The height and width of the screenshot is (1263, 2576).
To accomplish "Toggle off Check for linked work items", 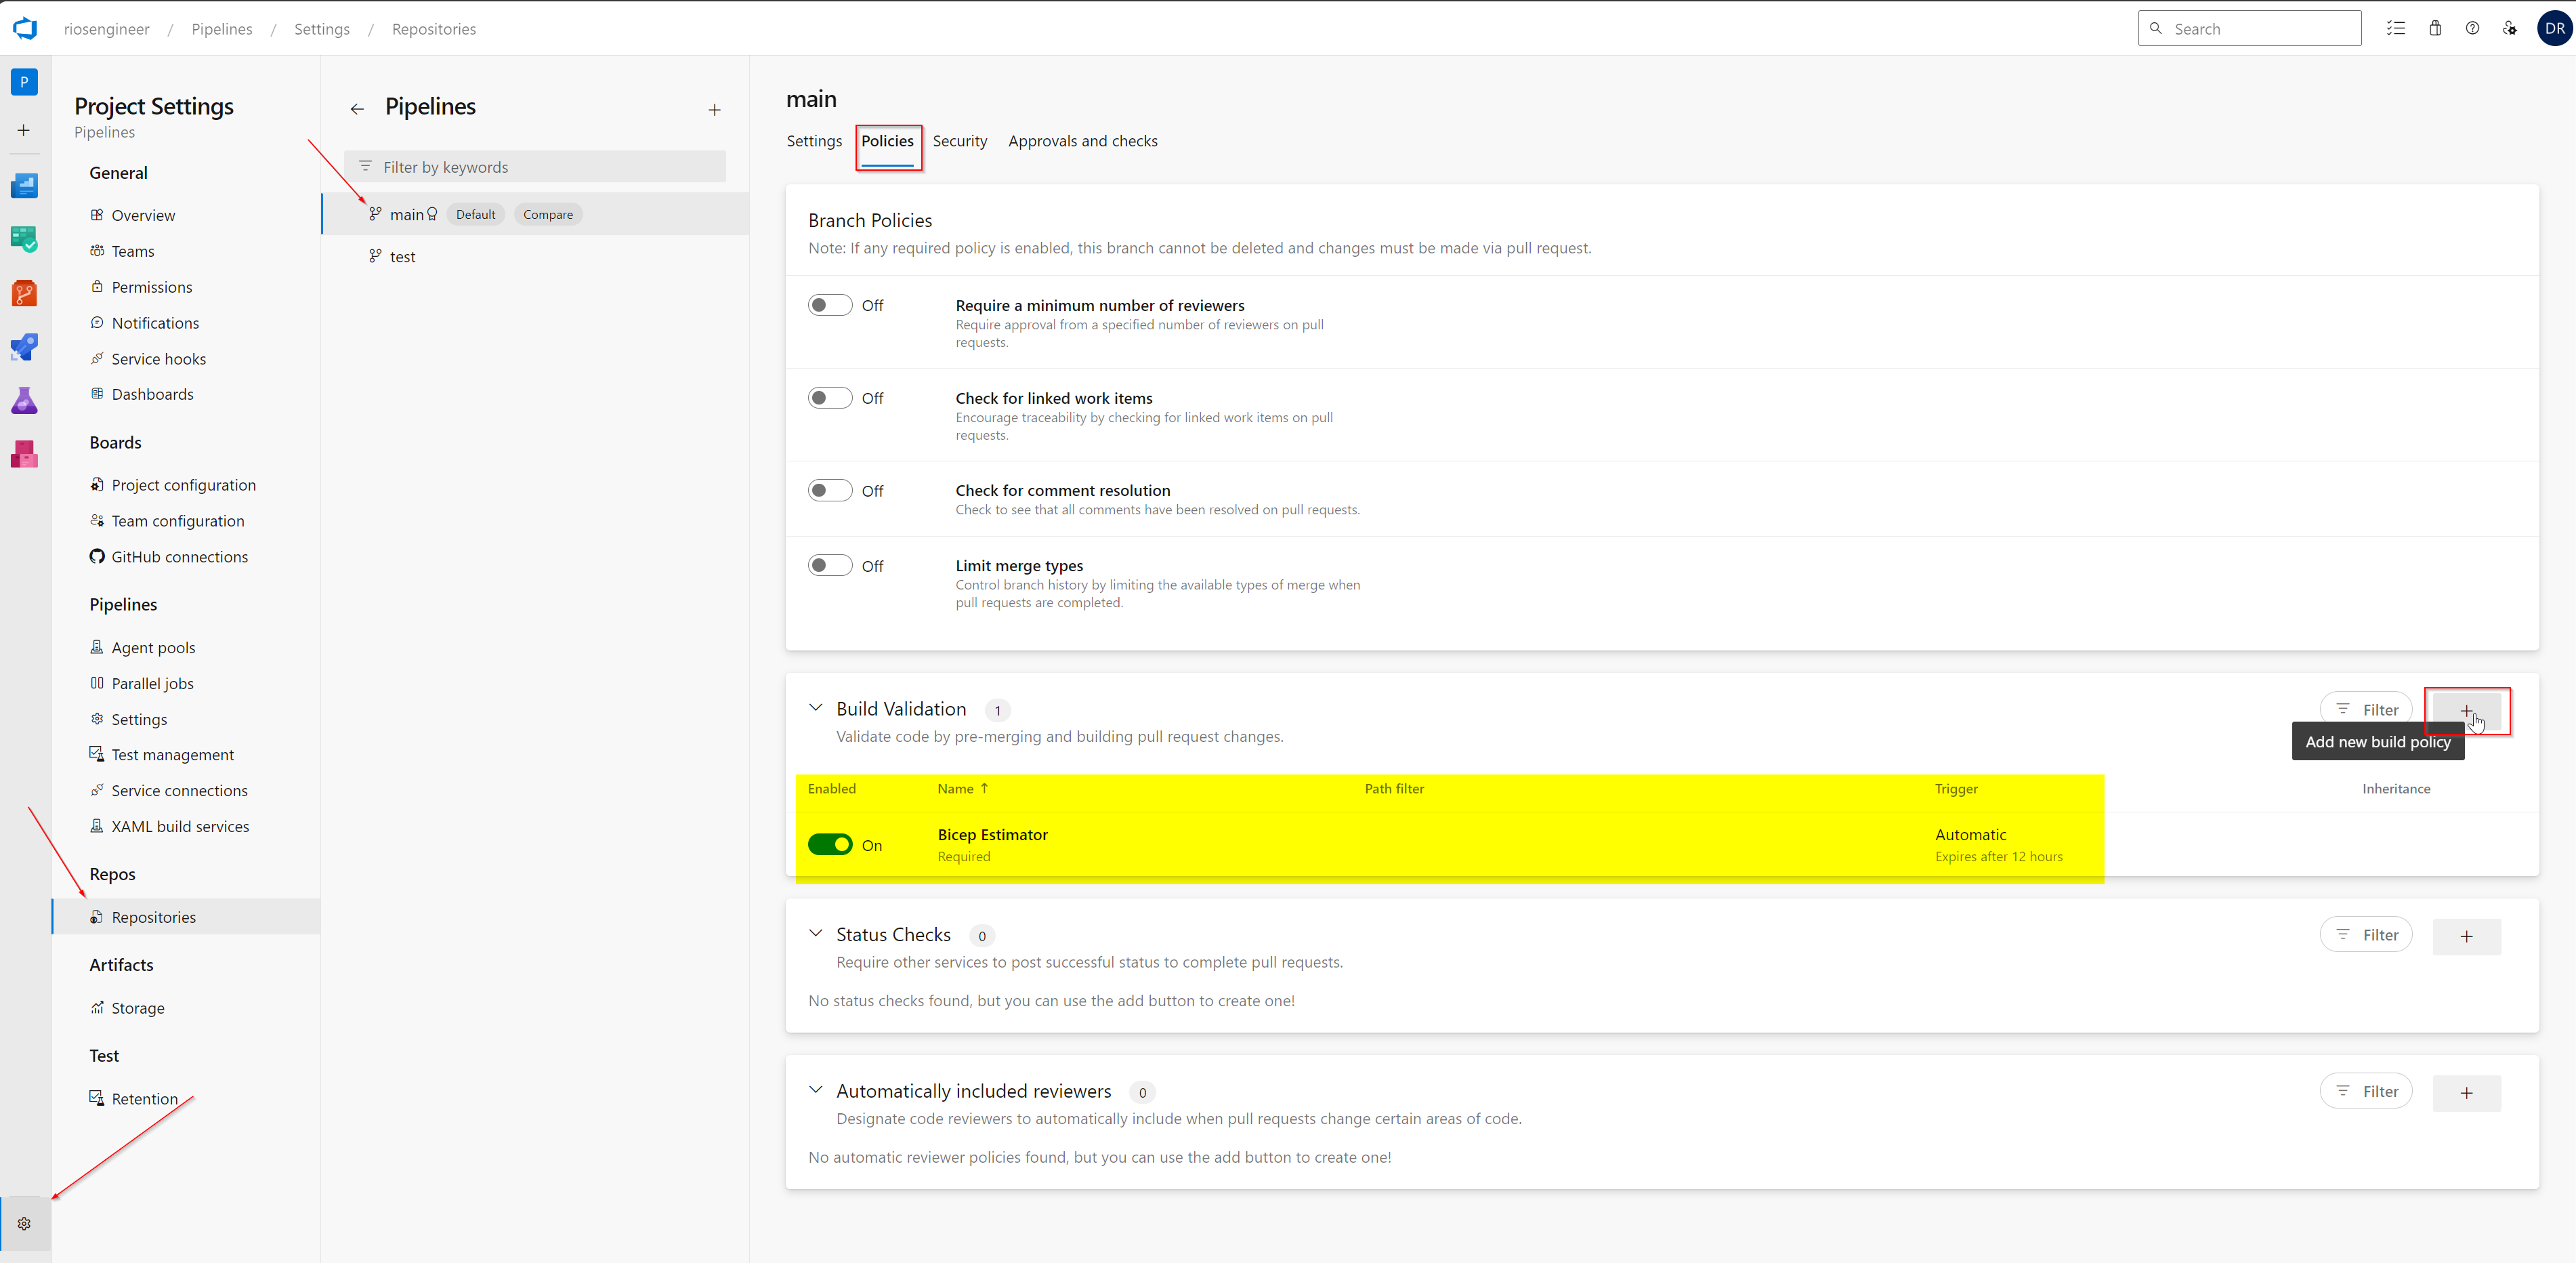I will (x=826, y=398).
